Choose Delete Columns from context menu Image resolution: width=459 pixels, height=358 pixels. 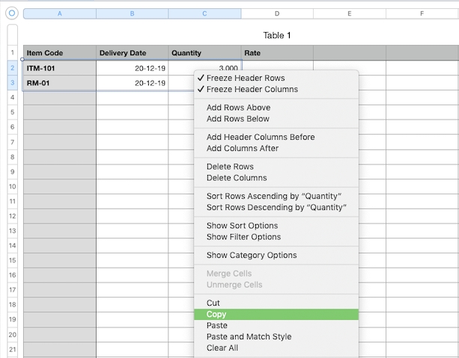tap(236, 178)
